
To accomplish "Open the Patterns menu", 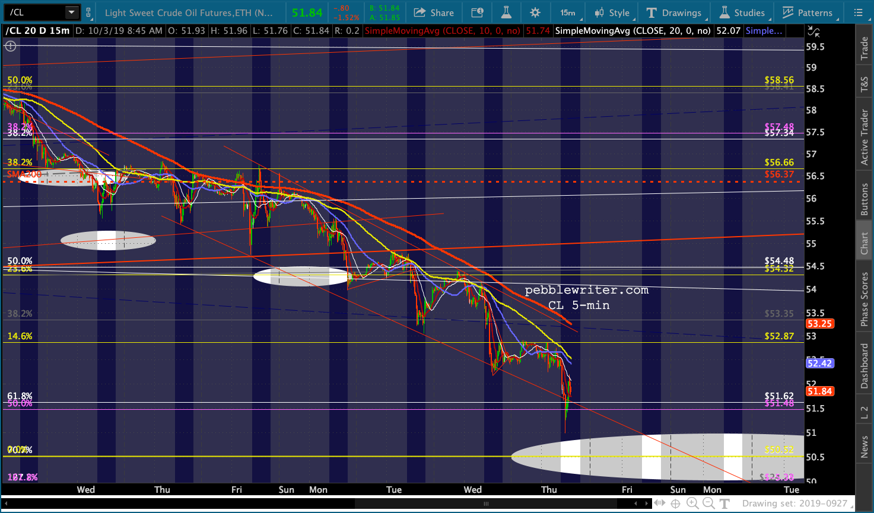I will (807, 12).
